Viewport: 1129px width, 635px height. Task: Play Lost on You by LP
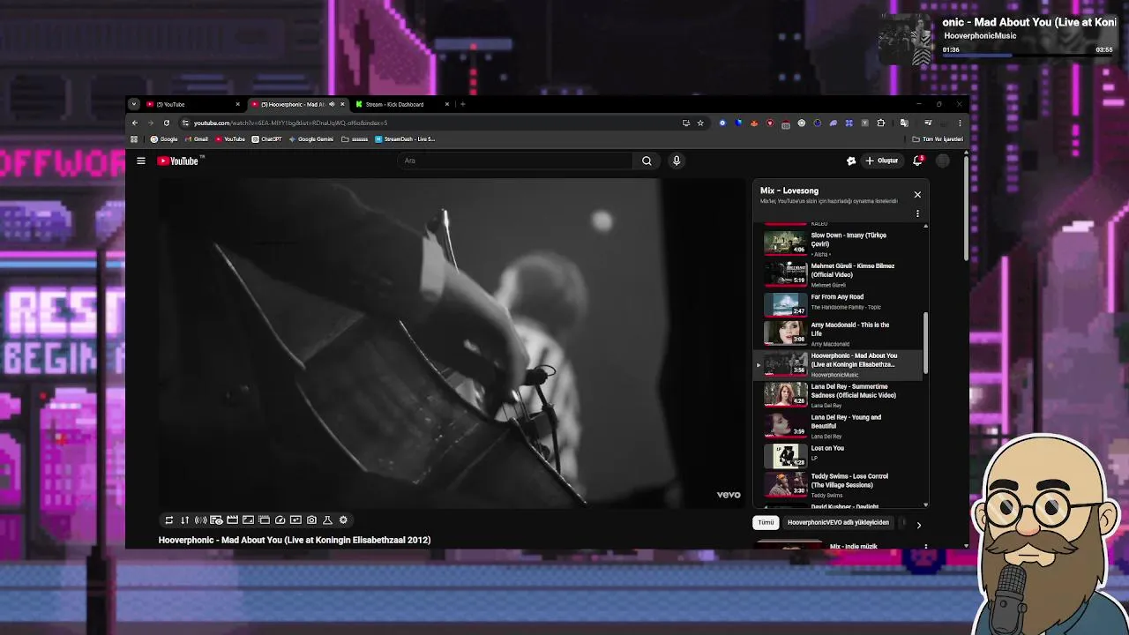(x=838, y=456)
